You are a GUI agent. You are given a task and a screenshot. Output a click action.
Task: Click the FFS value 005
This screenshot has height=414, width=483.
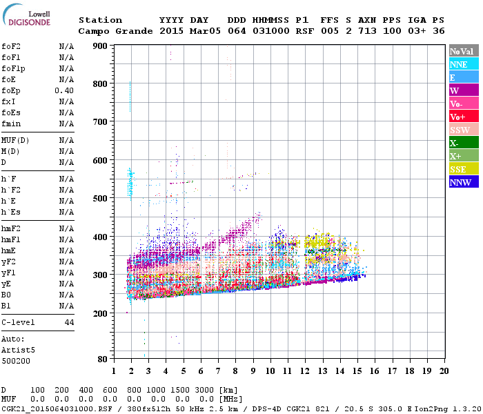tap(330, 31)
